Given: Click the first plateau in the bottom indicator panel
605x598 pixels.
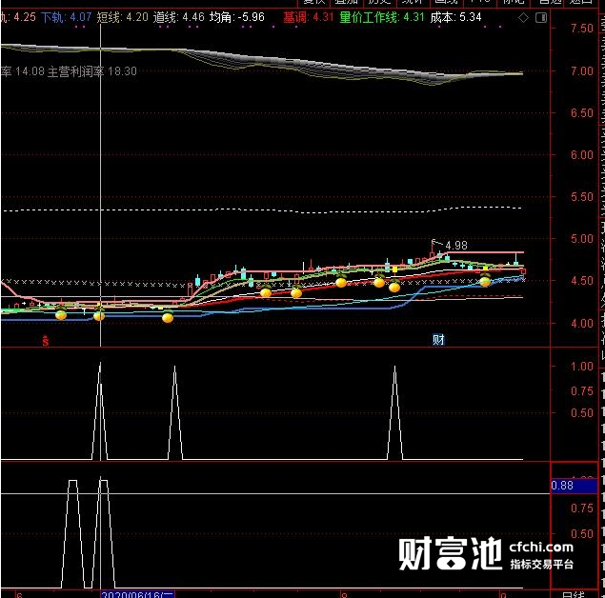Looking at the screenshot, I should pos(72,481).
